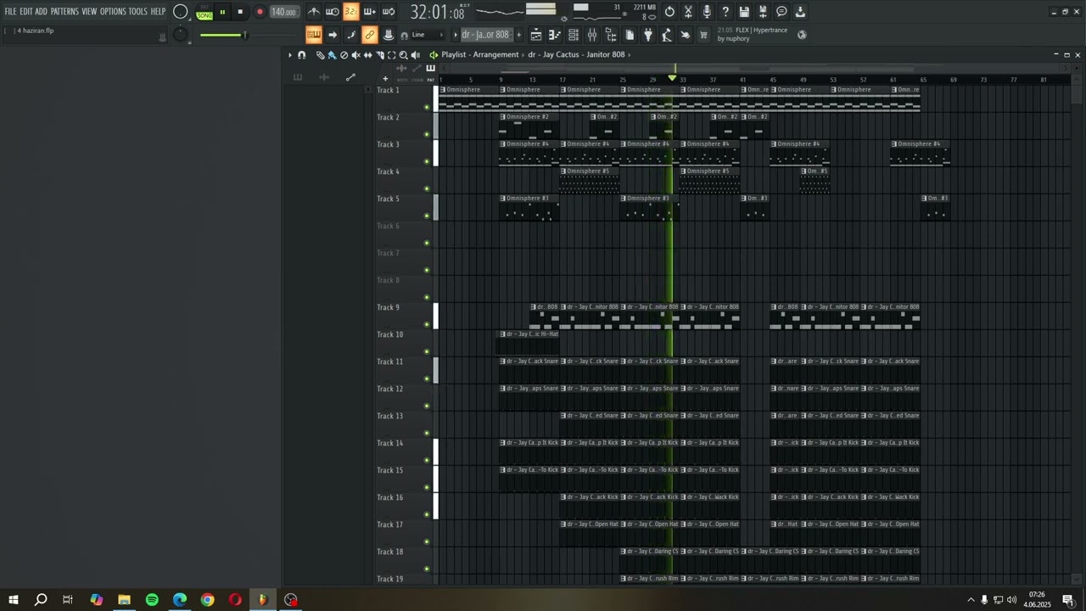Select the playlist Draw pencil tool
The image size is (1086, 611).
pos(320,54)
